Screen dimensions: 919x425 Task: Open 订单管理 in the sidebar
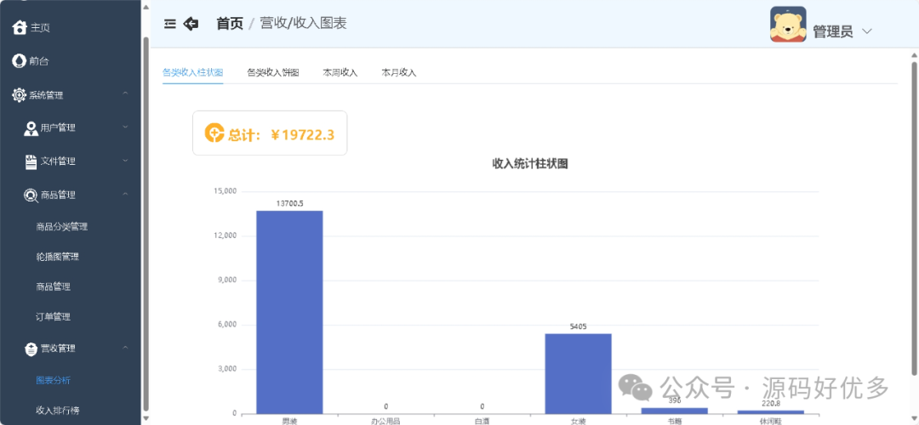pos(53,317)
